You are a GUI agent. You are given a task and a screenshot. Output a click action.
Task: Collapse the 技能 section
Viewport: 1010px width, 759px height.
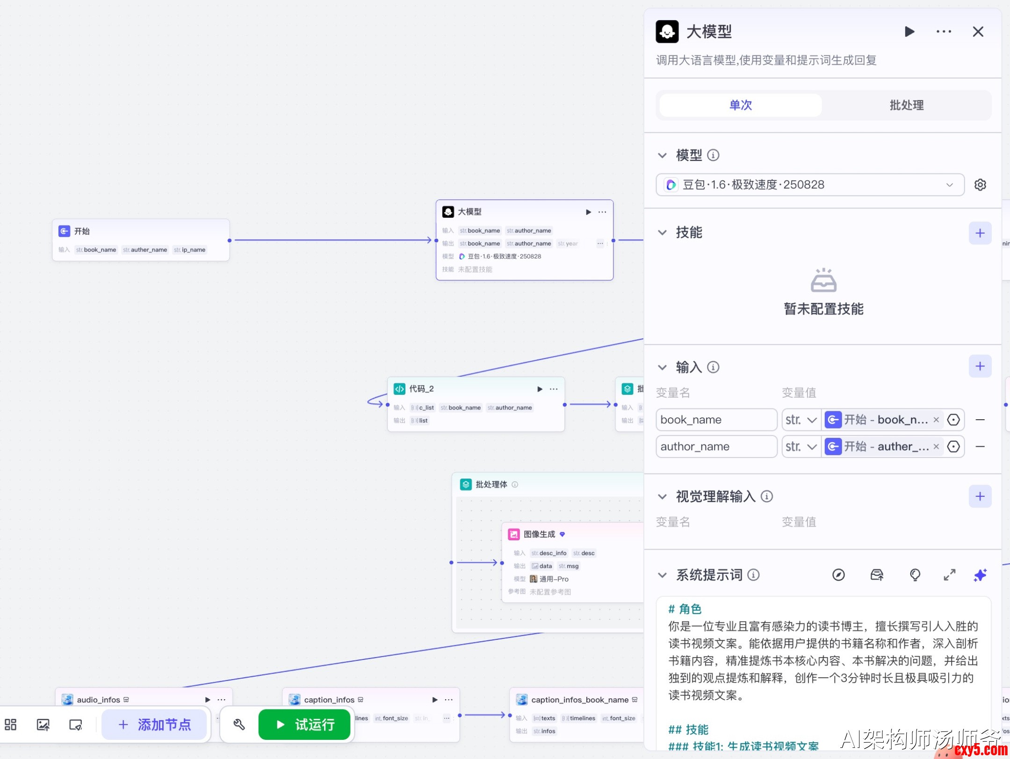point(662,232)
